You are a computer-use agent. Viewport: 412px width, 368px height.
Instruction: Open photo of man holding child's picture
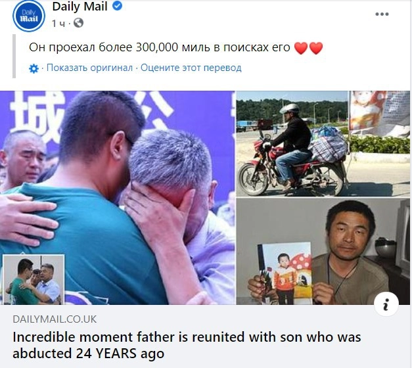tap(323, 252)
